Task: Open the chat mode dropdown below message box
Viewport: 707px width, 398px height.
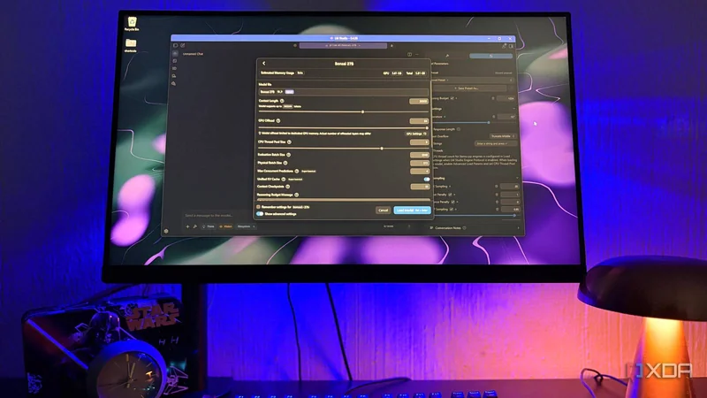Action: point(246,226)
